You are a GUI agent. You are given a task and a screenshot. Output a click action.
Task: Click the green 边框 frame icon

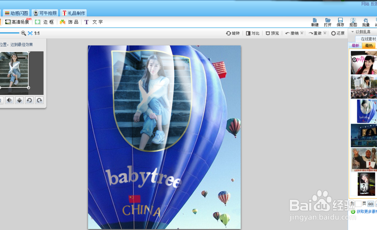point(38,22)
